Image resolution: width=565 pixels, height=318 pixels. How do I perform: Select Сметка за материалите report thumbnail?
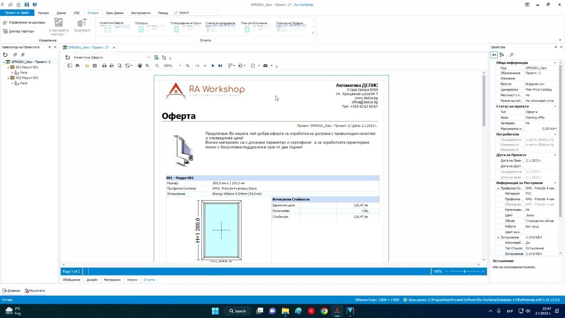(x=221, y=27)
